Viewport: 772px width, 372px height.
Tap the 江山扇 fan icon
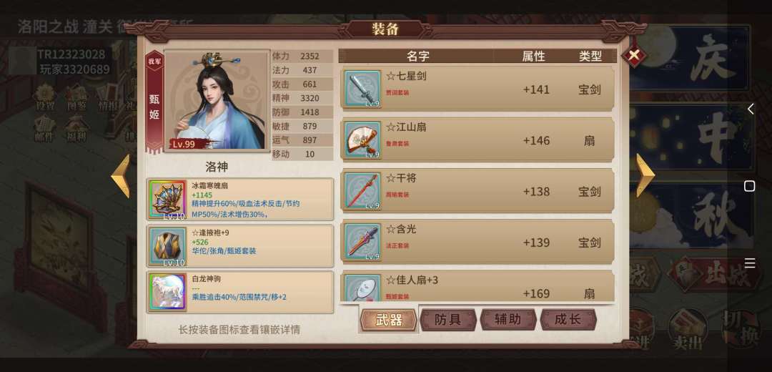tap(362, 140)
